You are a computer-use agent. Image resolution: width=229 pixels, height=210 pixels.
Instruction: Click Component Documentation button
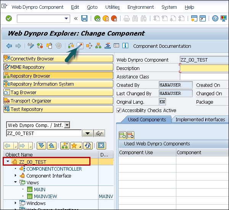(162, 46)
